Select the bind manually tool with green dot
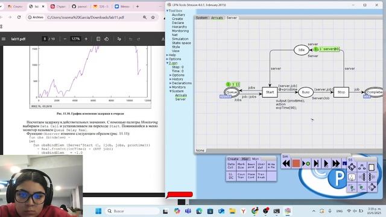Image resolution: width=386 pixels, height=217 pixels. point(306,163)
